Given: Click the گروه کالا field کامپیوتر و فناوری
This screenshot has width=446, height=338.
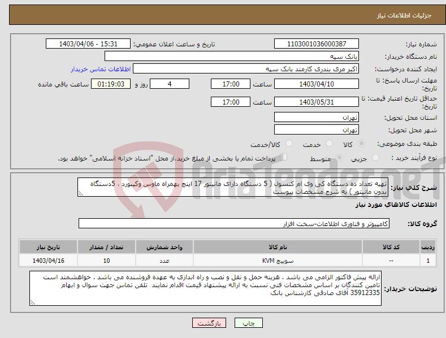Looking at the screenshot, I should click(234, 224).
